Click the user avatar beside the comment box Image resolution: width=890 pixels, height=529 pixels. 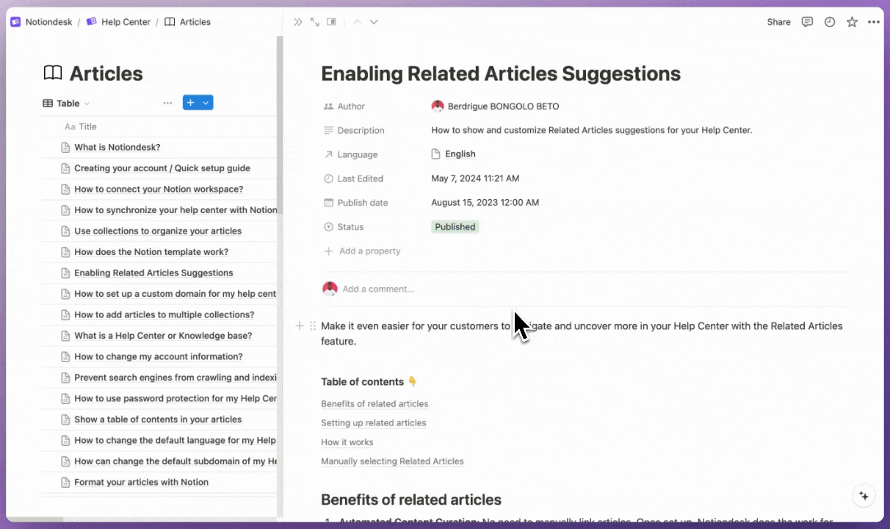pyautogui.click(x=330, y=289)
